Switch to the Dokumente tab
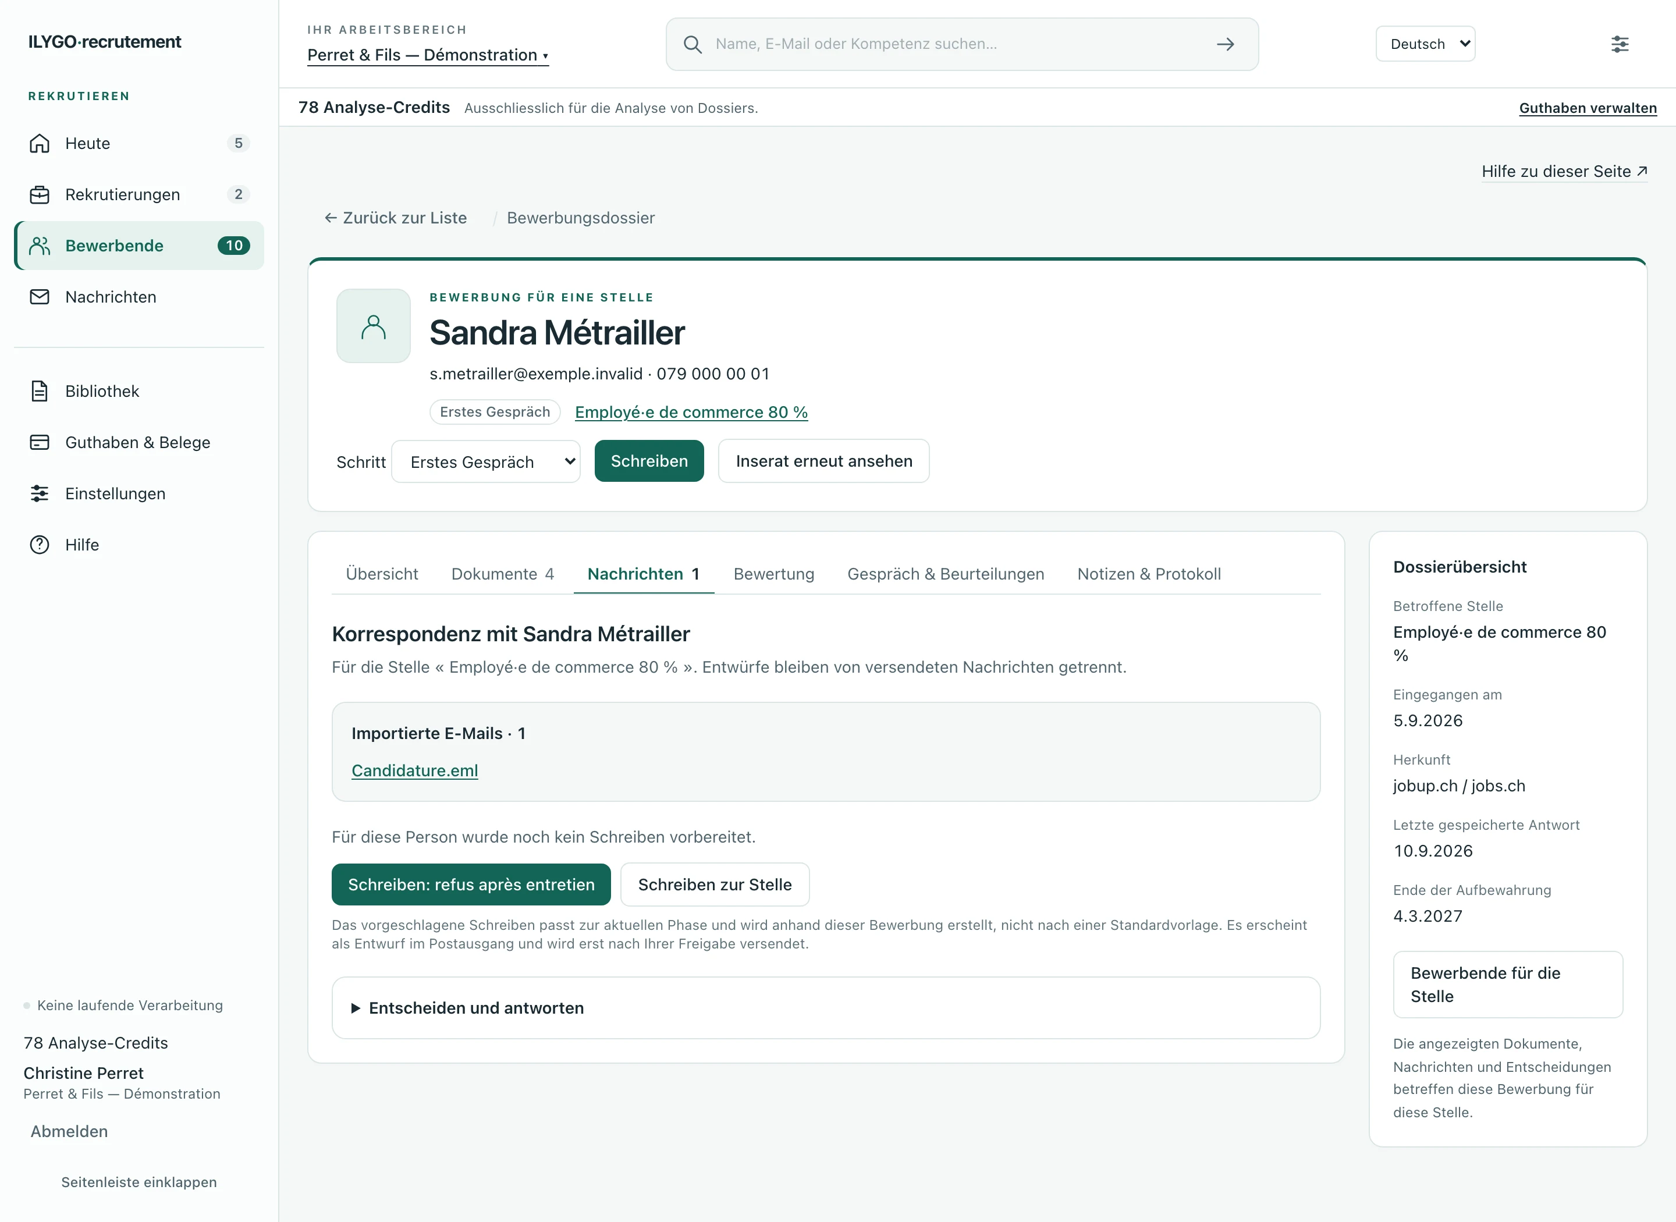 [502, 574]
